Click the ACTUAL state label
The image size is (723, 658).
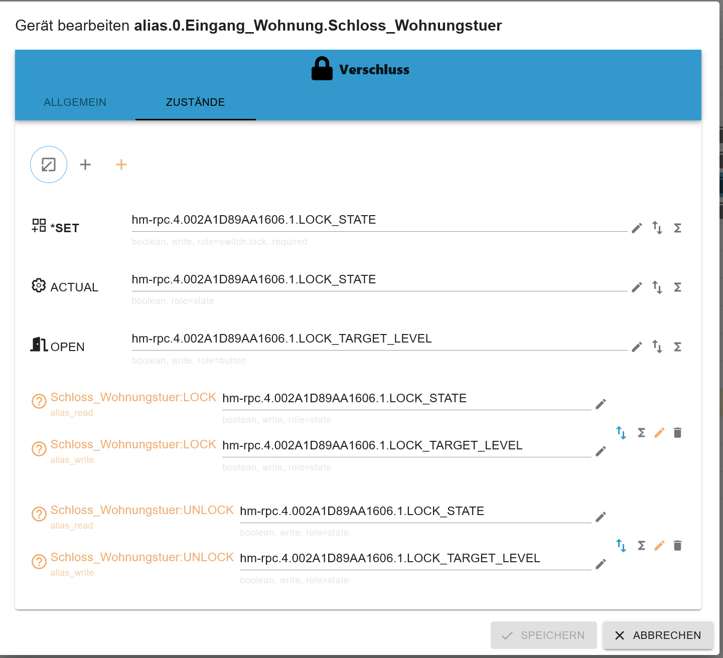click(74, 287)
